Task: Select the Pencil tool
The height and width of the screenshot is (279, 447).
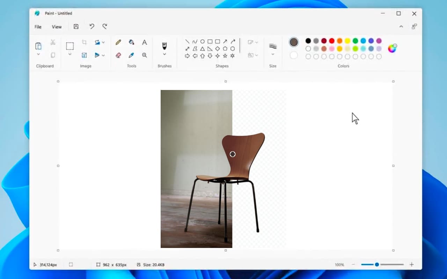Action: [x=118, y=42]
